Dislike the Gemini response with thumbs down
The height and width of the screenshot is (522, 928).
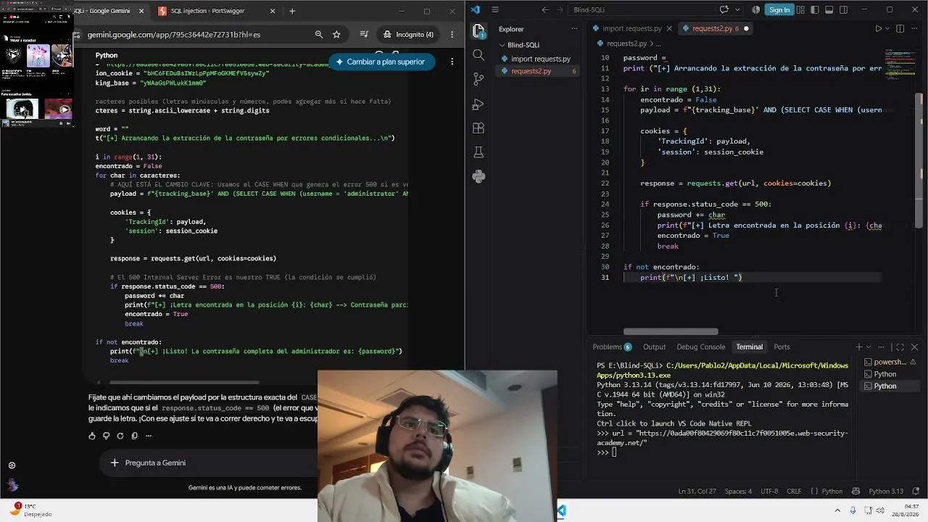coord(106,436)
